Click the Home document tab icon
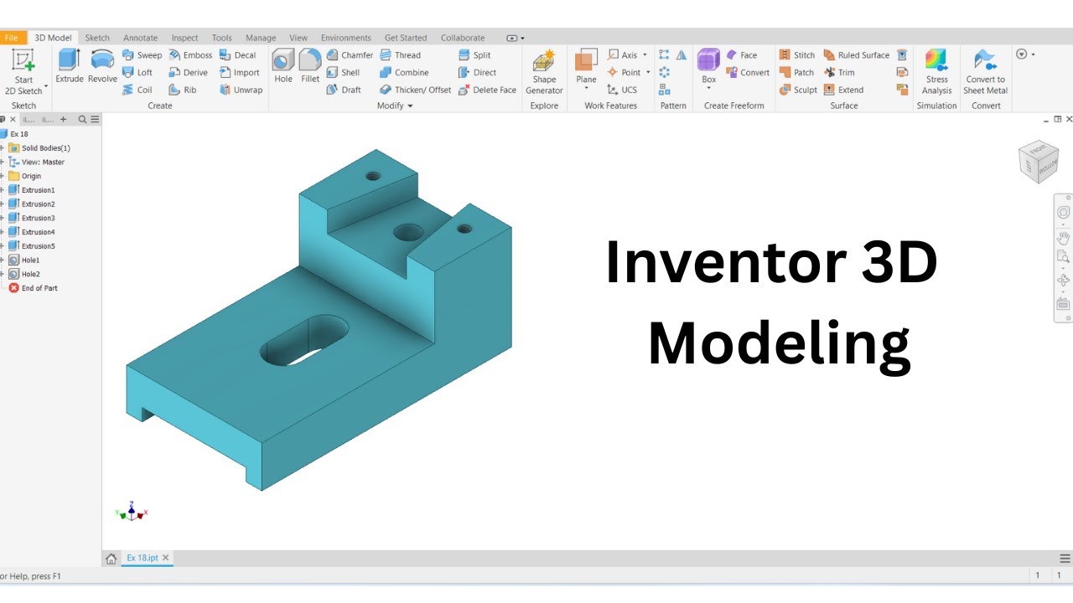 [111, 558]
